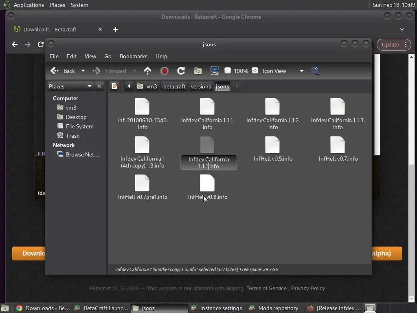Screen dimensions: 417x313
Task: Open Privacy Policy link on Betacraft page
Action: point(308,288)
